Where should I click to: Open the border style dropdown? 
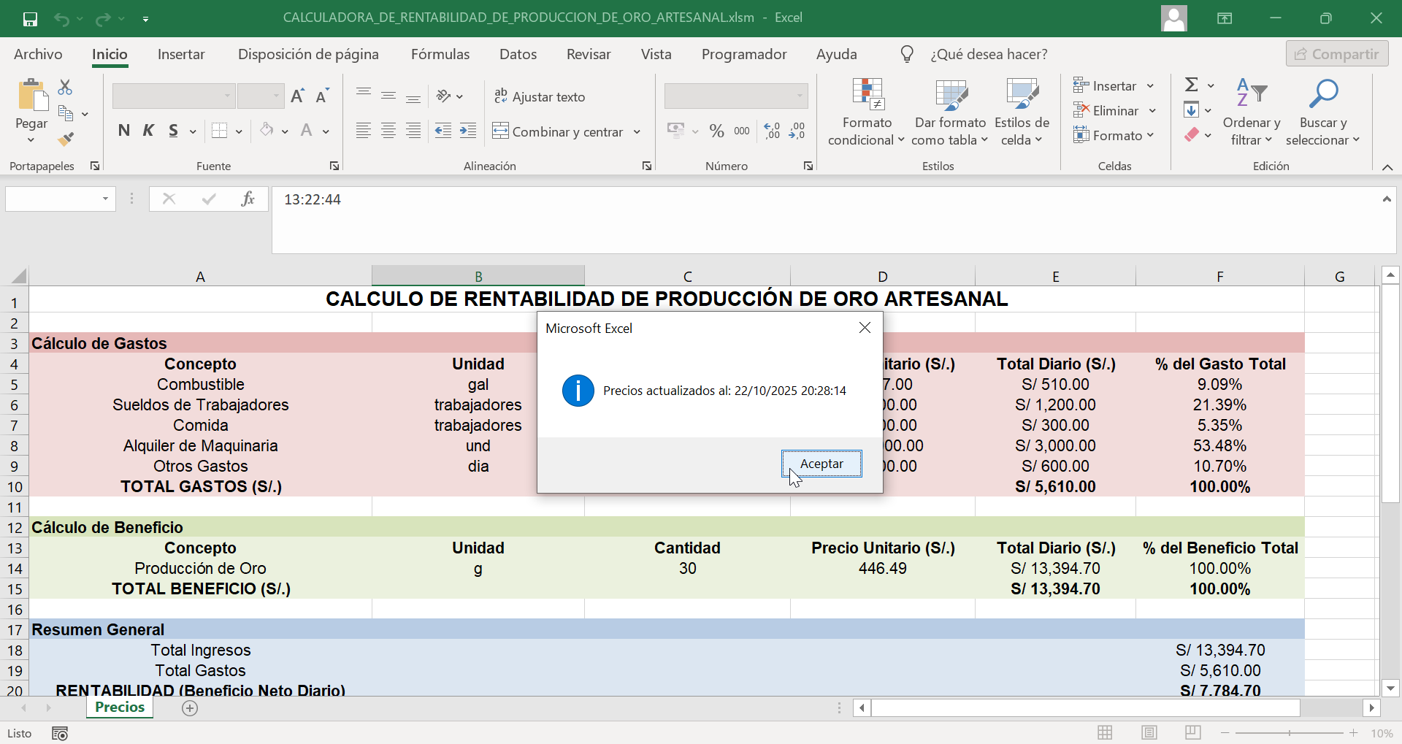[x=239, y=131]
